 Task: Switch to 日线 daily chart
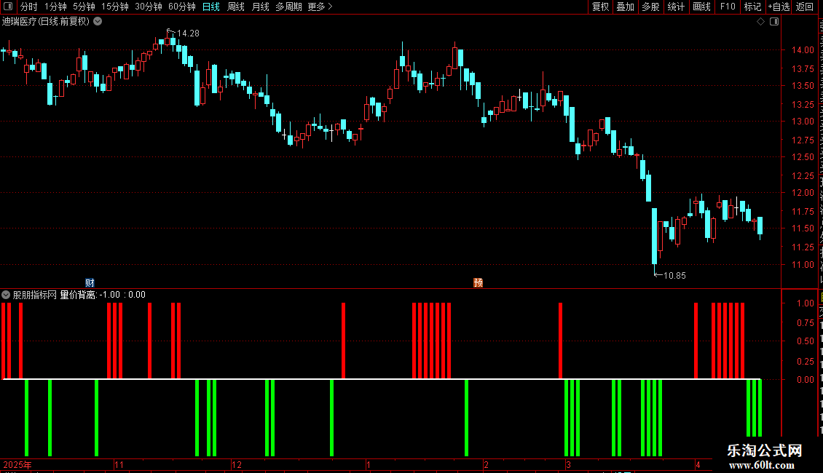pyautogui.click(x=211, y=7)
